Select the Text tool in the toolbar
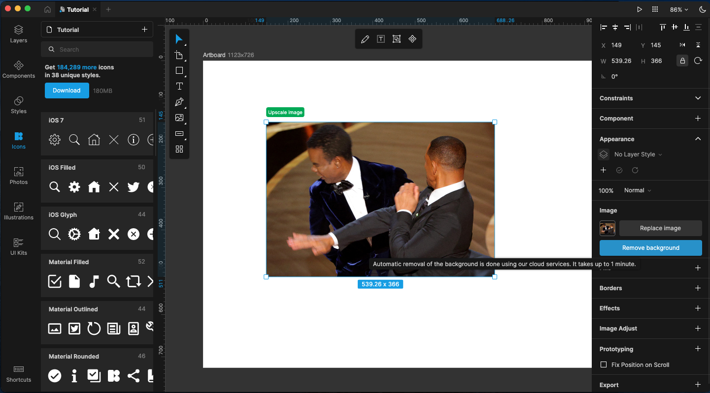Screen dimensions: 710x393 (179, 86)
